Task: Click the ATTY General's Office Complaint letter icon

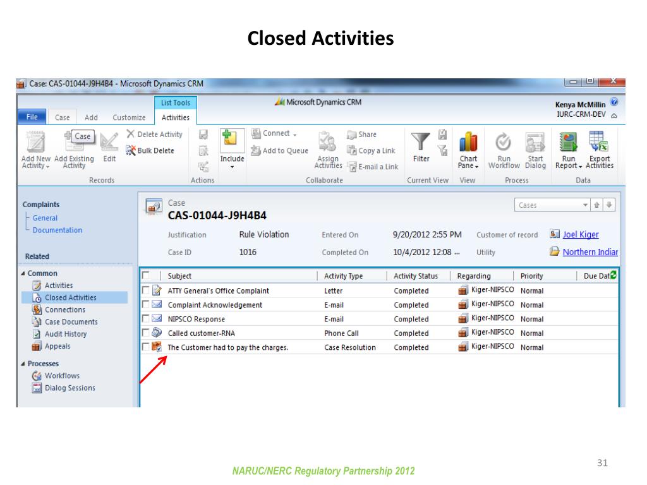Action: pos(157,290)
